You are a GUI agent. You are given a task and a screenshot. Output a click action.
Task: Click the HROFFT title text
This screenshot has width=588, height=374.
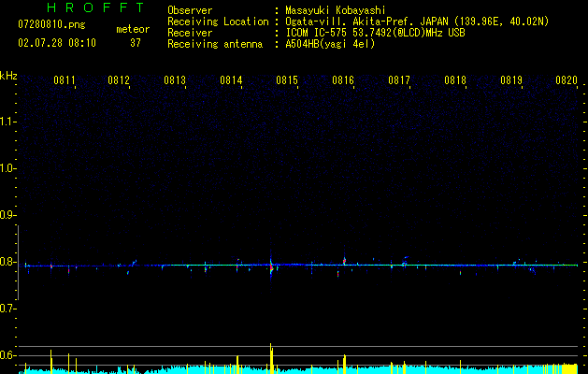tap(96, 7)
